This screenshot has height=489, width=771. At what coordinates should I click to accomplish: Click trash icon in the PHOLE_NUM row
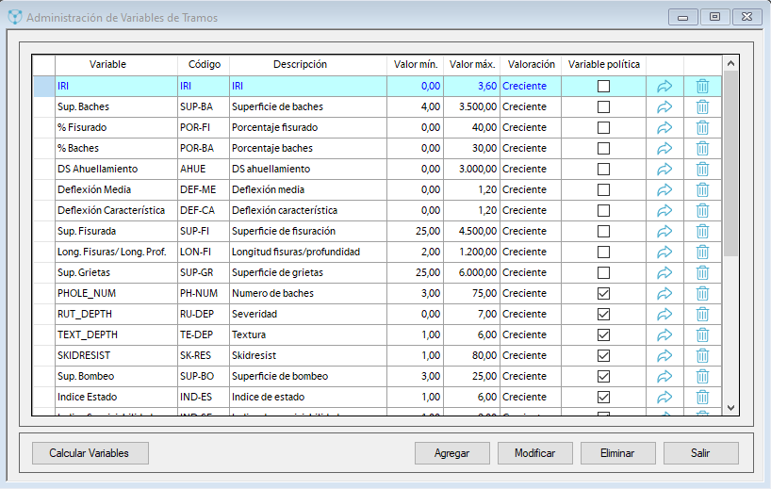(x=702, y=293)
